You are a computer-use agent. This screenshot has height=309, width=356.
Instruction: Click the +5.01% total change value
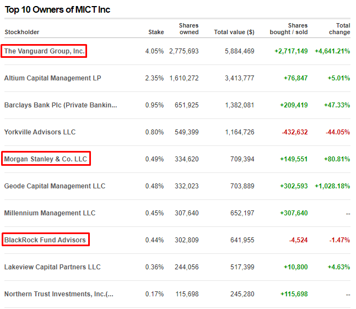339,78
